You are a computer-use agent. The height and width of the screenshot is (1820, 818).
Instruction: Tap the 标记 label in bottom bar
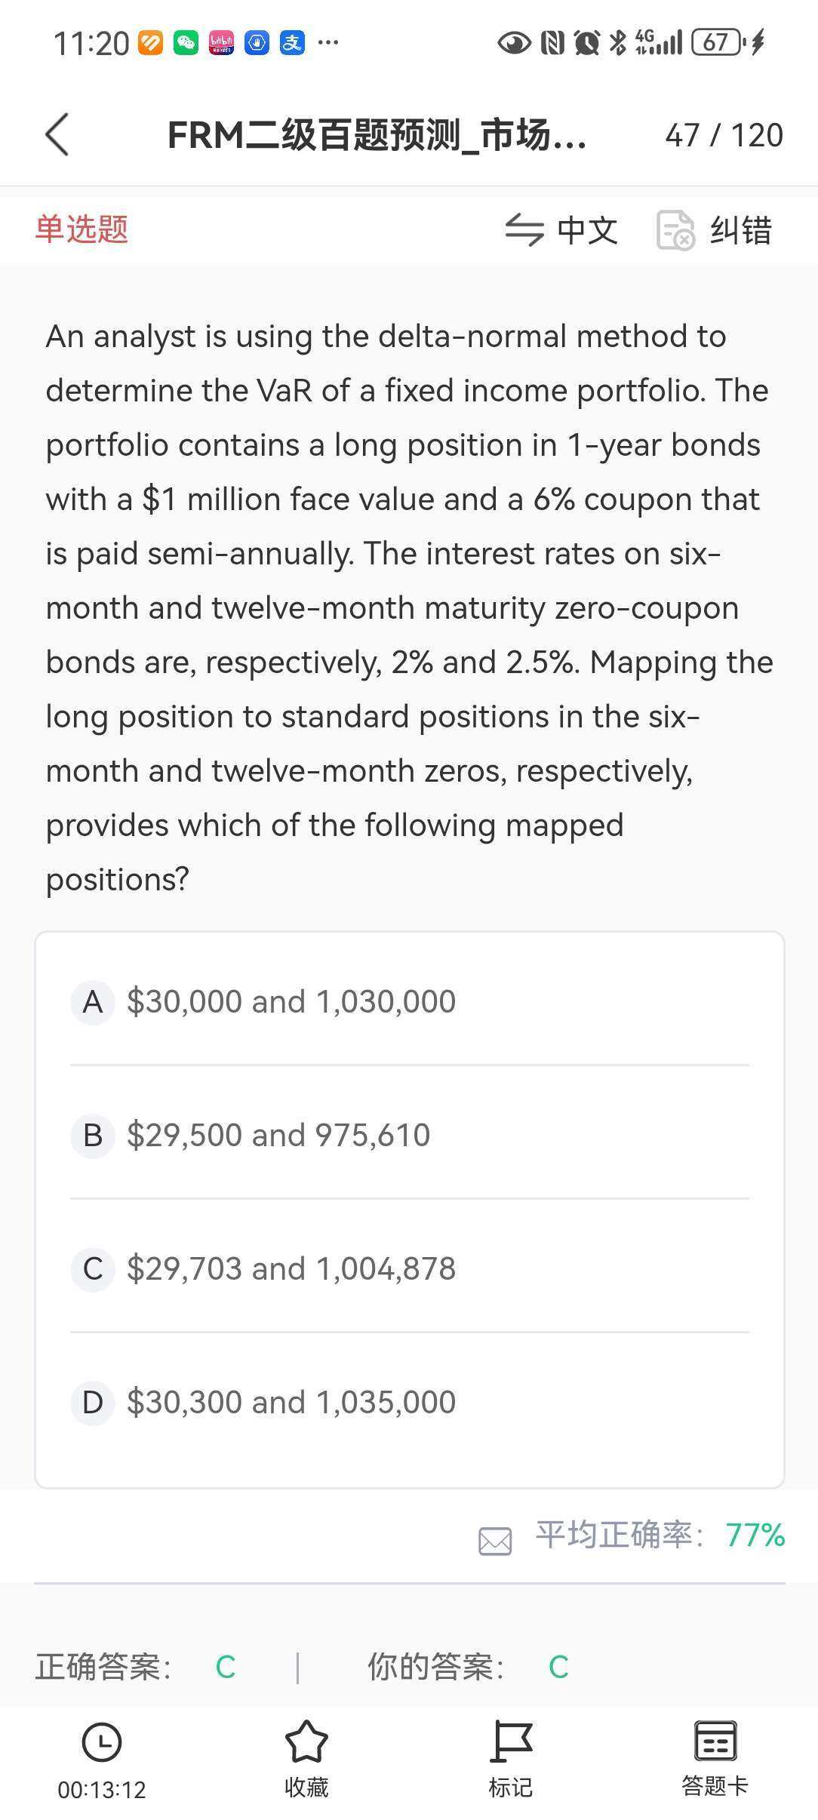(511, 1787)
